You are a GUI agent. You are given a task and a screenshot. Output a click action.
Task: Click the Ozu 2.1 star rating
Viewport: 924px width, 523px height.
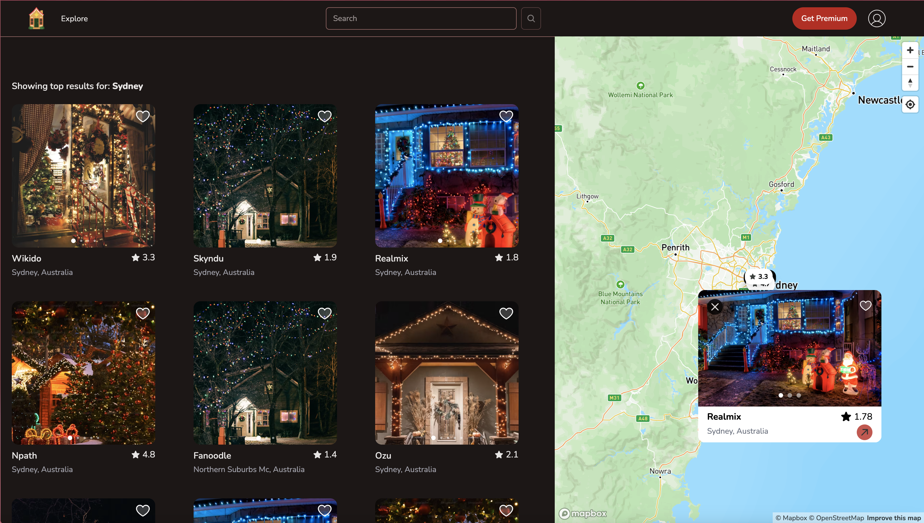[506, 454]
